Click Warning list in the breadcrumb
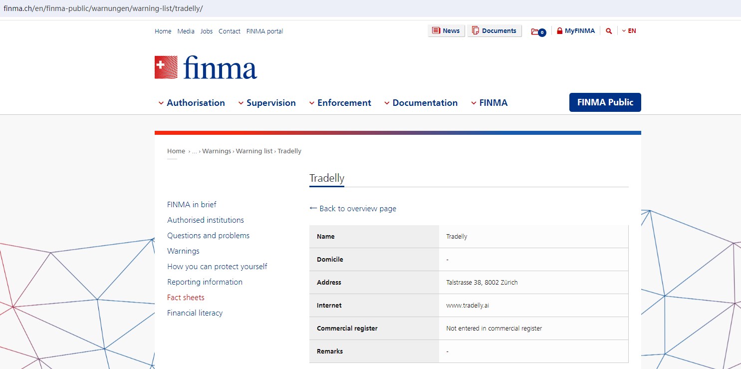 click(254, 151)
